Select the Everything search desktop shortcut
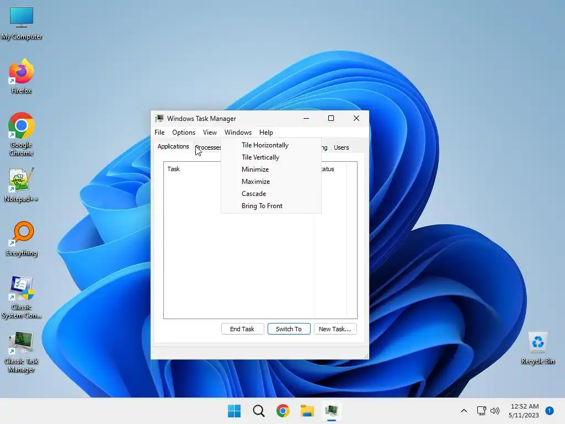 [22, 239]
